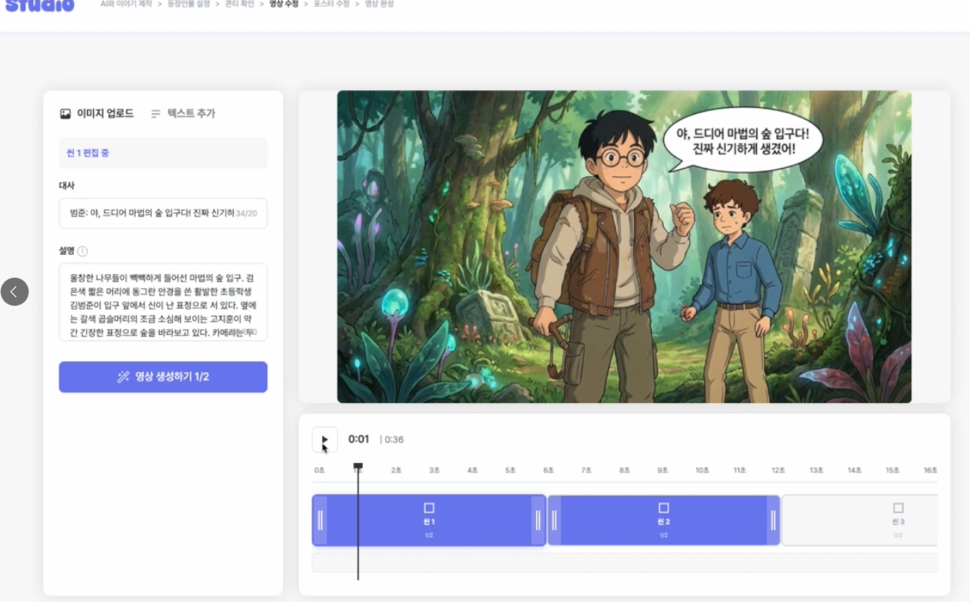This screenshot has width=970, height=602.
Task: Click the magic wand icon on 영상 생성하기
Action: [x=123, y=377]
